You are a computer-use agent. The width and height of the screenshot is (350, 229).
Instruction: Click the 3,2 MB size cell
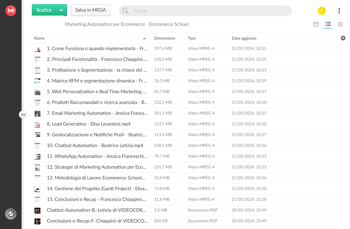pyautogui.click(x=161, y=210)
